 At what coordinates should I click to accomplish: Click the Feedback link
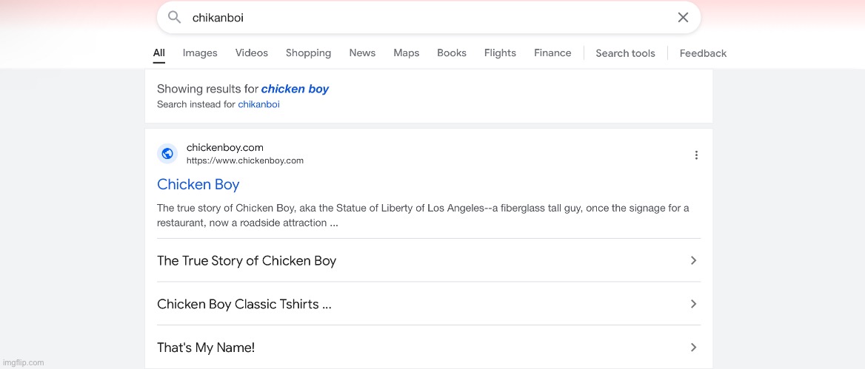click(x=703, y=53)
